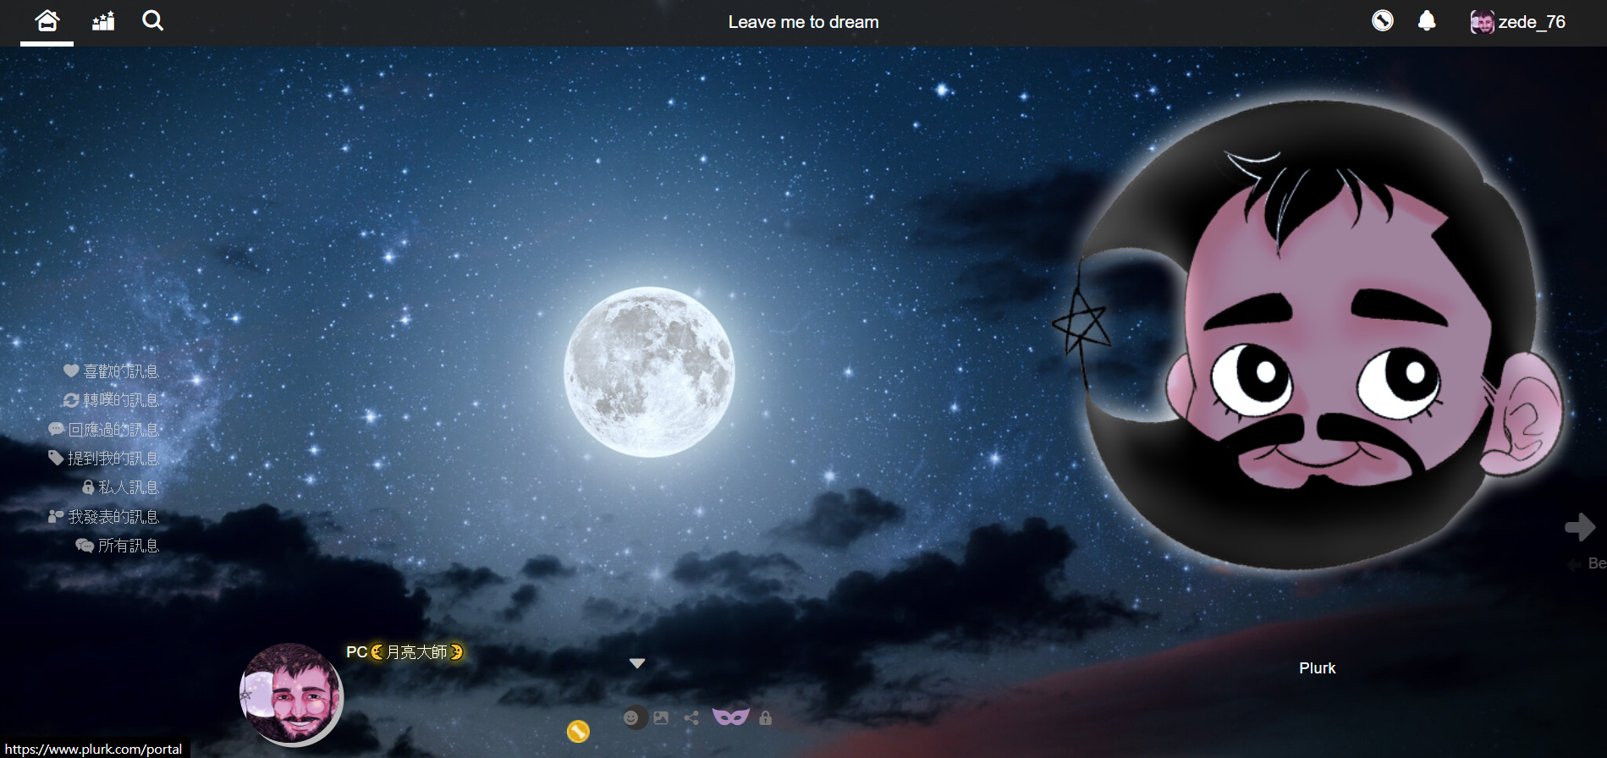Open the notifications bell

(1427, 20)
